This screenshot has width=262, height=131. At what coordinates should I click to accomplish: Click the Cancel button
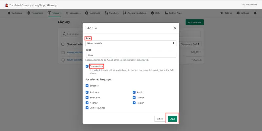160,119
